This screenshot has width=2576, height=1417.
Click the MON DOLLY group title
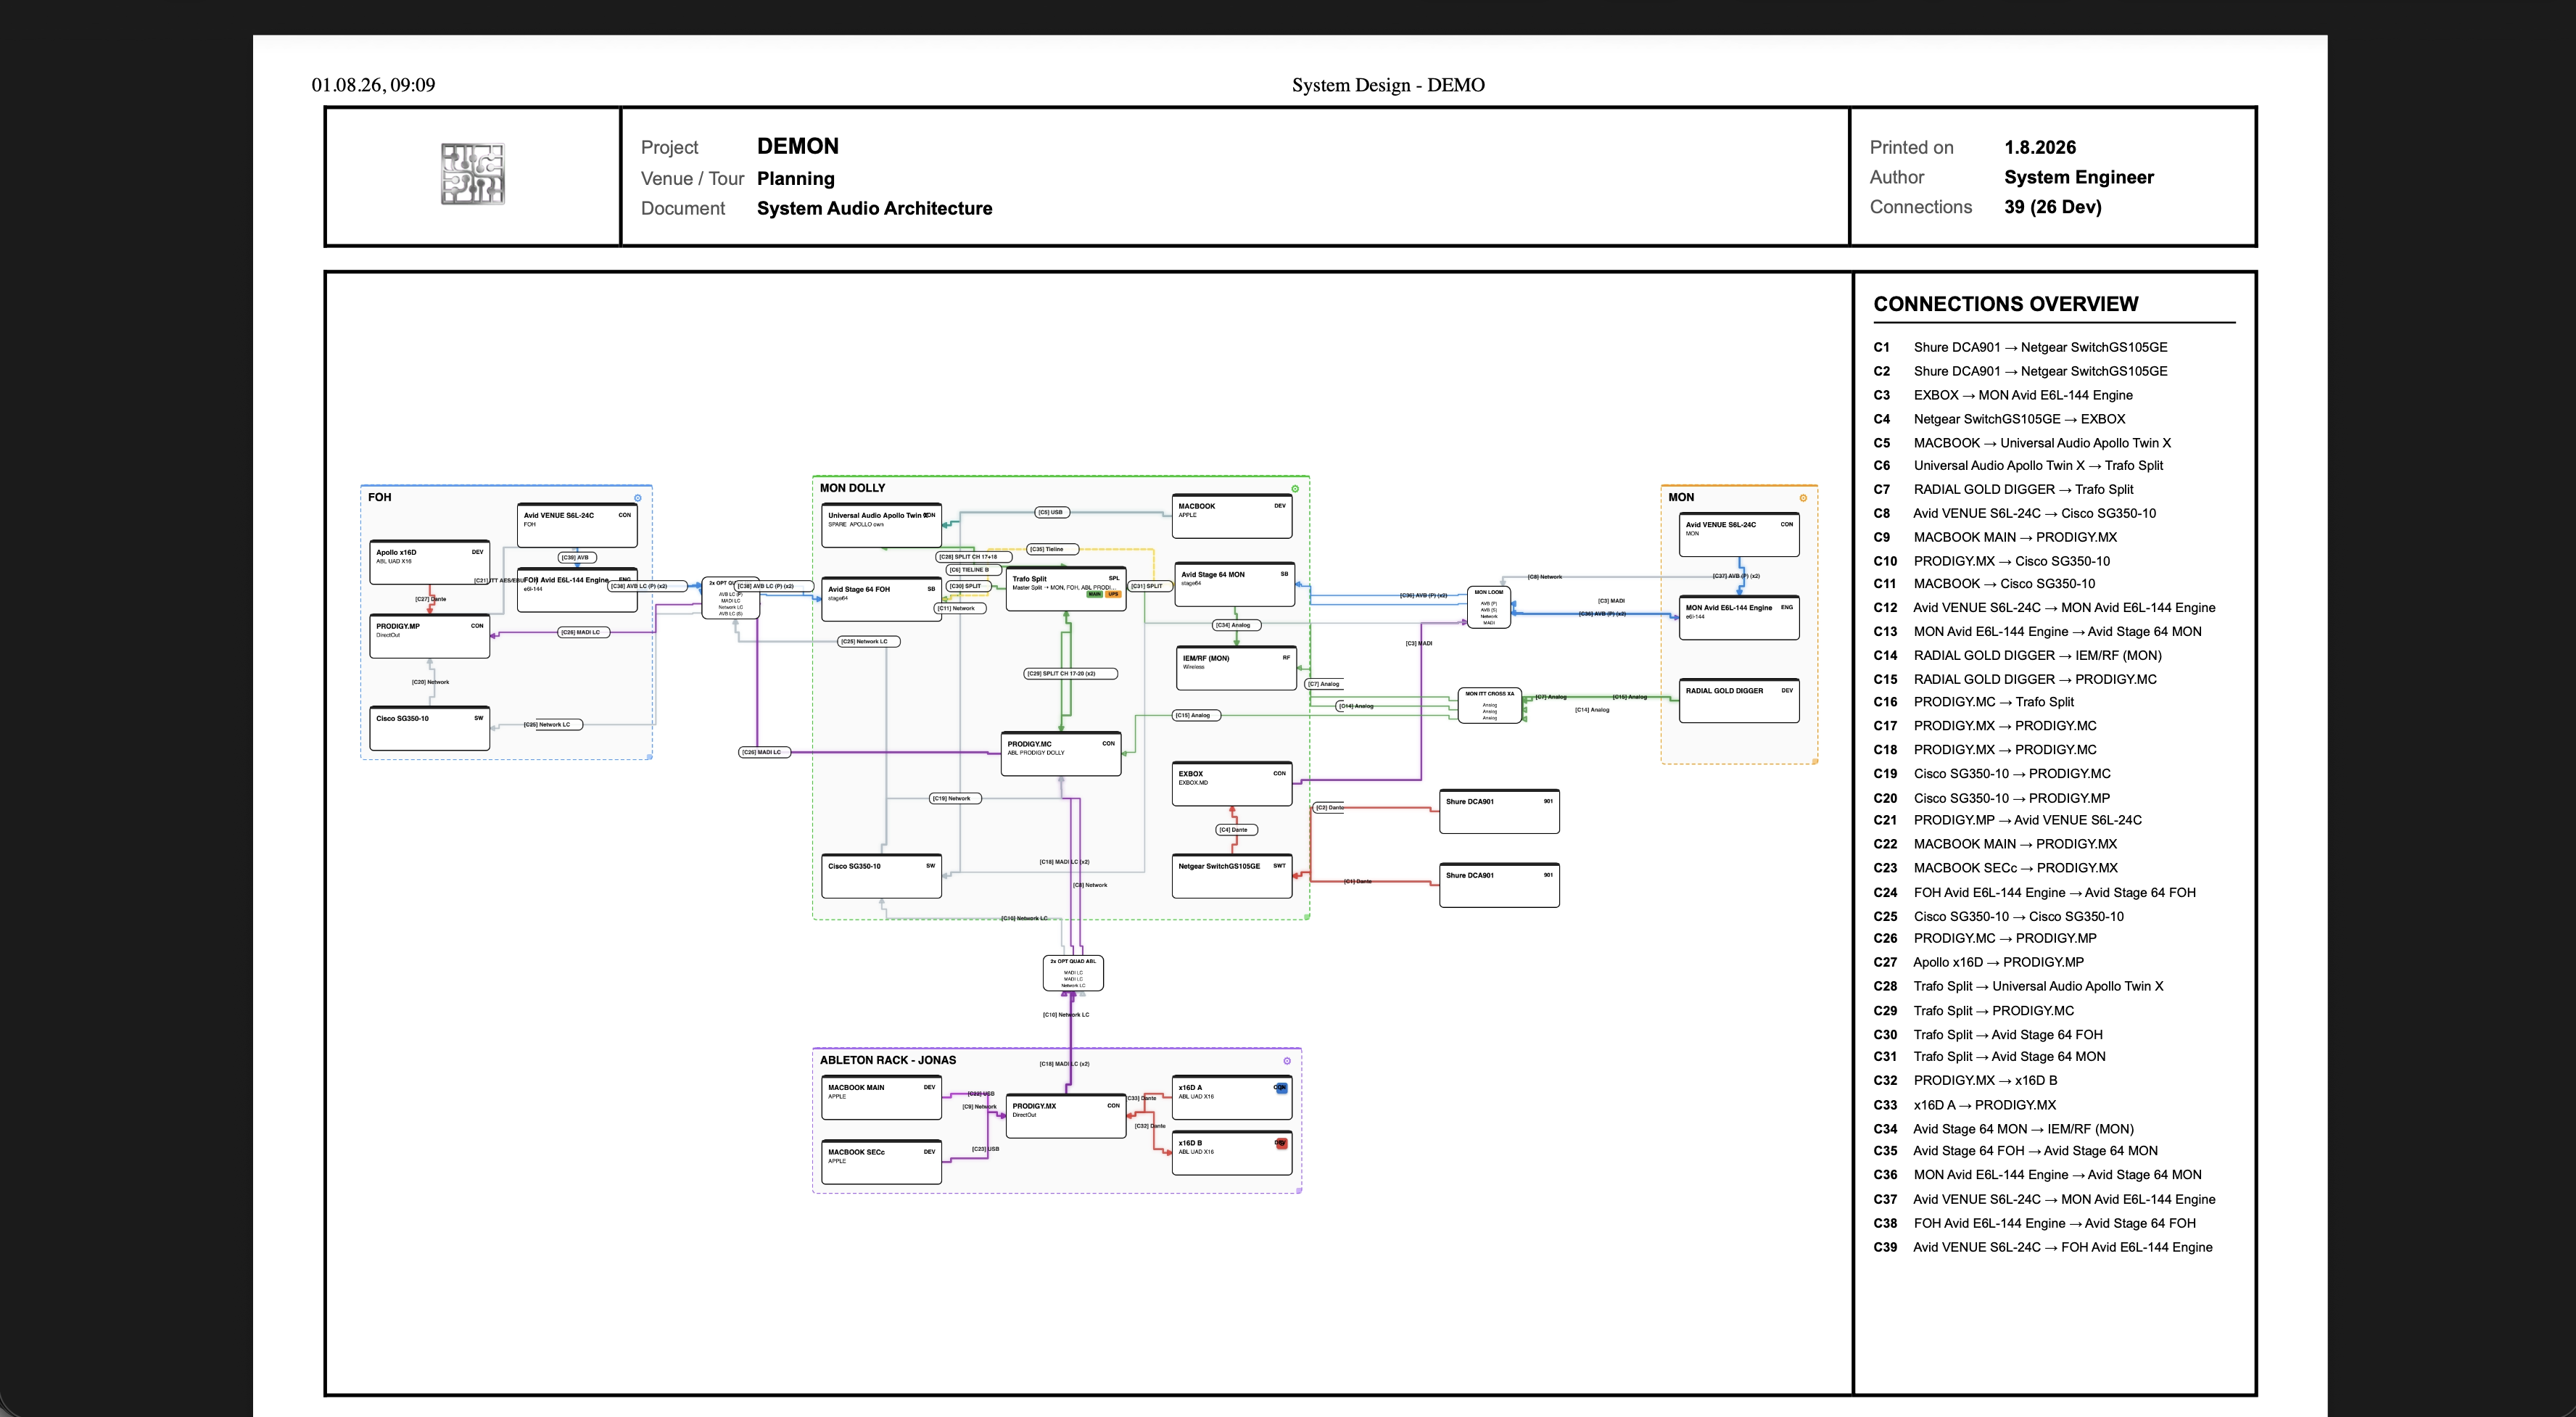[x=852, y=488]
